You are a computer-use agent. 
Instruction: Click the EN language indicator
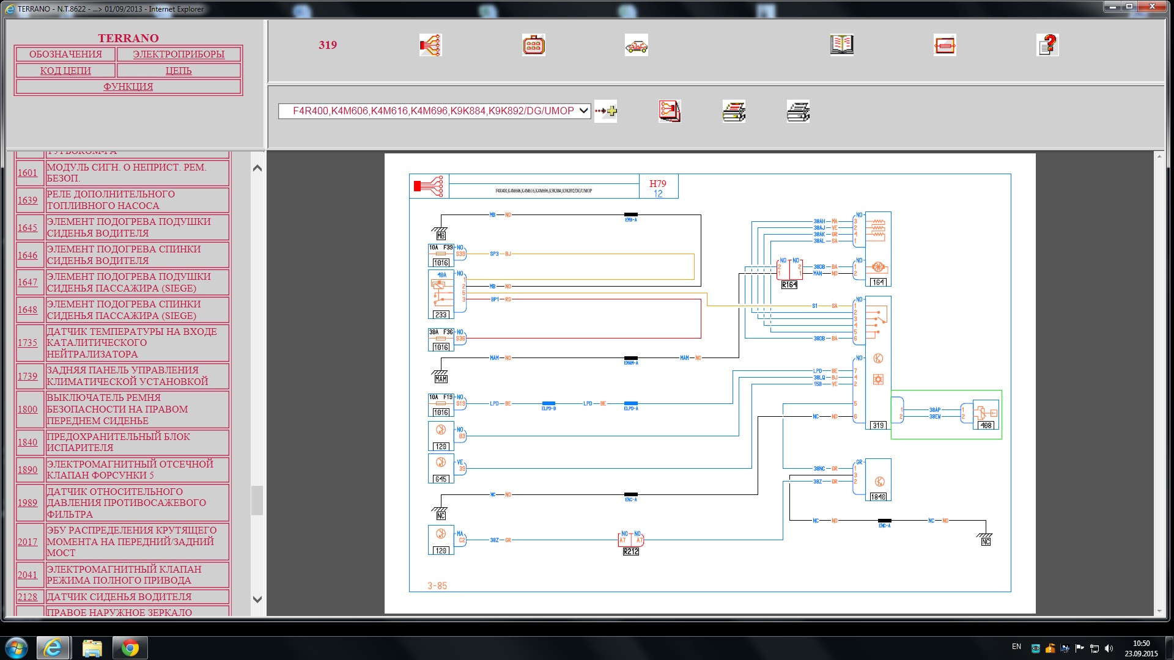tap(1016, 647)
